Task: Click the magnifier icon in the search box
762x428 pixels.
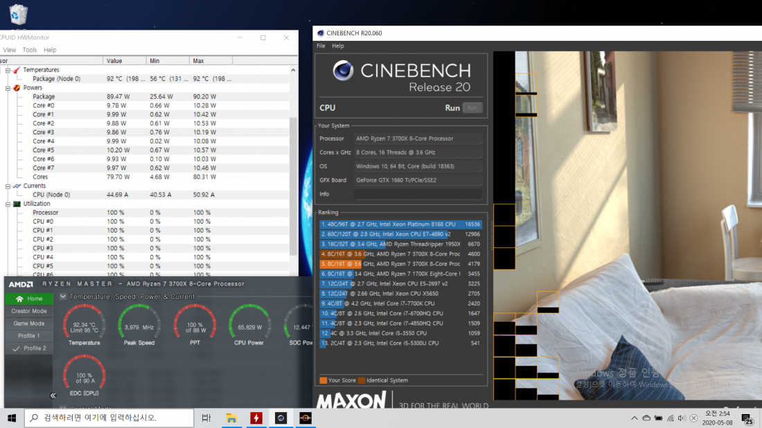Action: [34, 418]
